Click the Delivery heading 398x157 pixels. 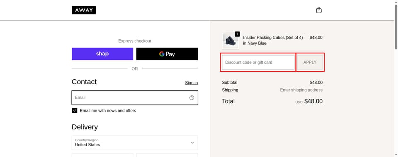coord(85,127)
